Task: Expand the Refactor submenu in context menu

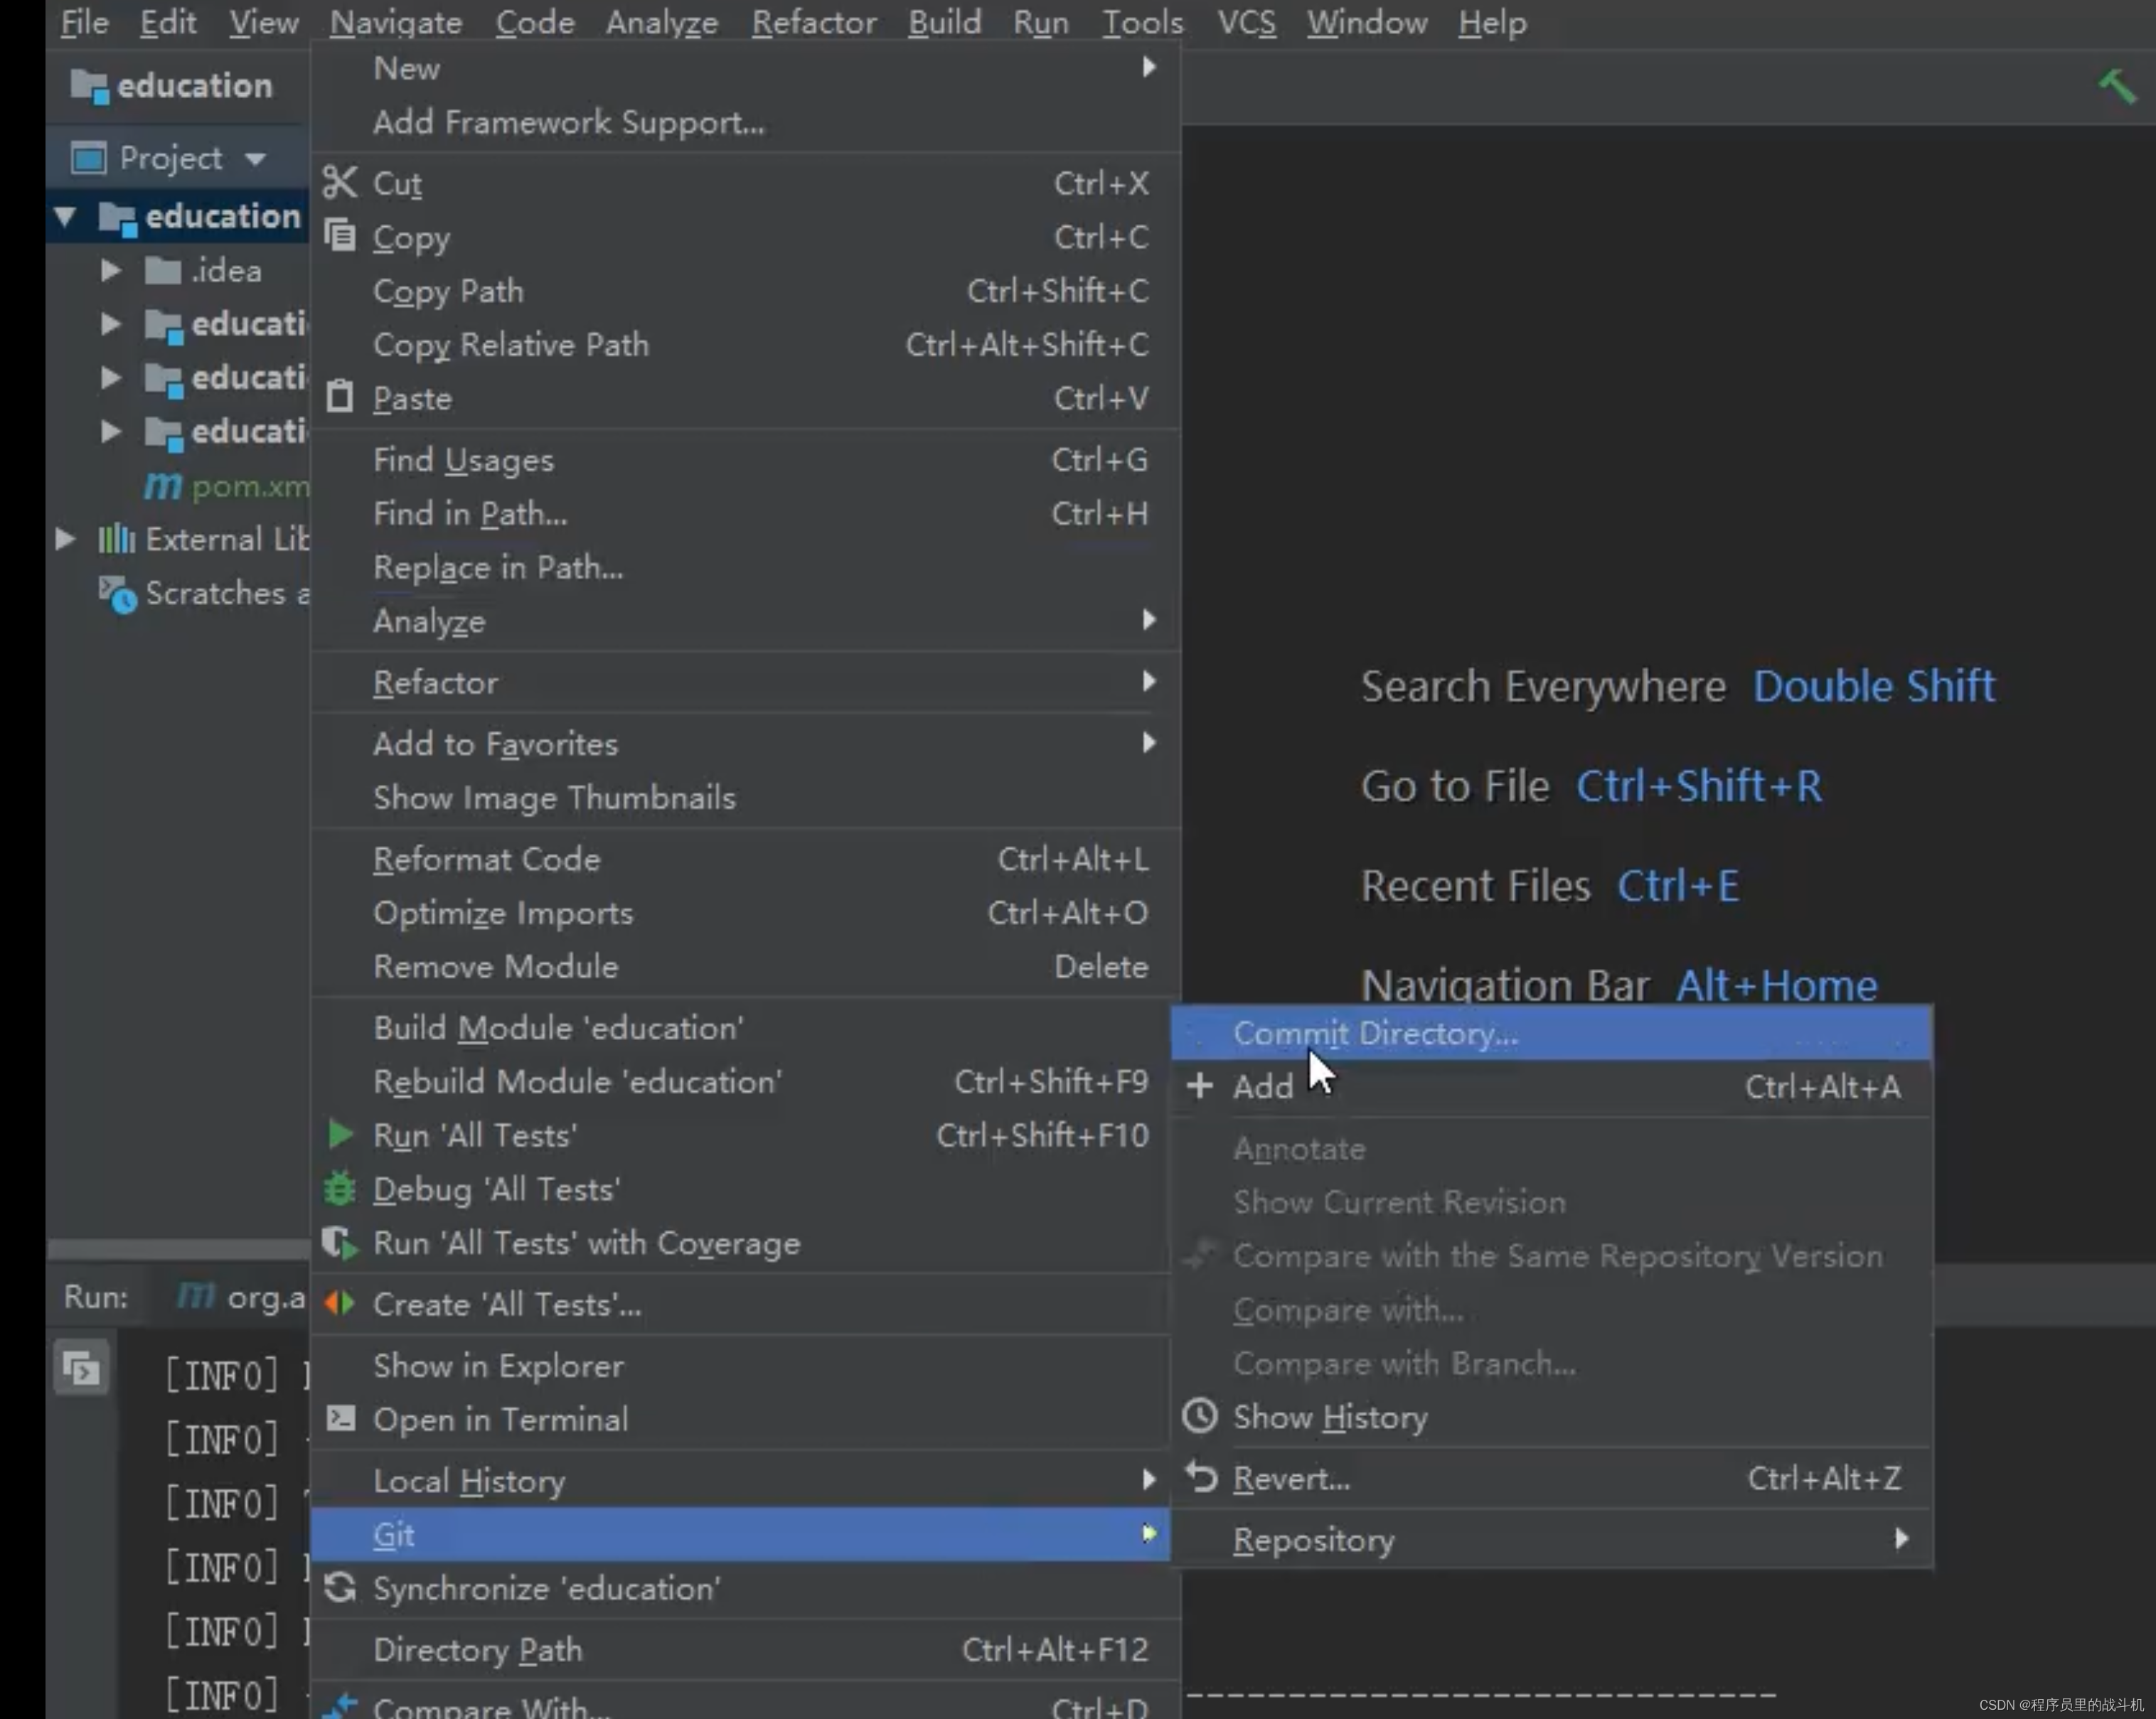Action: (1149, 681)
